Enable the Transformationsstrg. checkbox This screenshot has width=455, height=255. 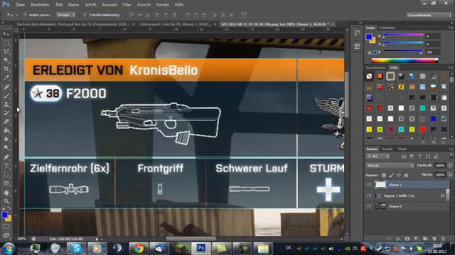point(85,15)
